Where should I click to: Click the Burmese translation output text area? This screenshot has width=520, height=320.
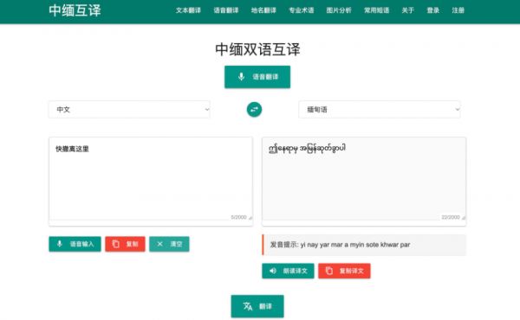(364, 179)
